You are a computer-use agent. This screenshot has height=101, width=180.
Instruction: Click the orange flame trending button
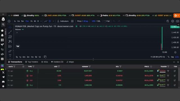(177, 15)
